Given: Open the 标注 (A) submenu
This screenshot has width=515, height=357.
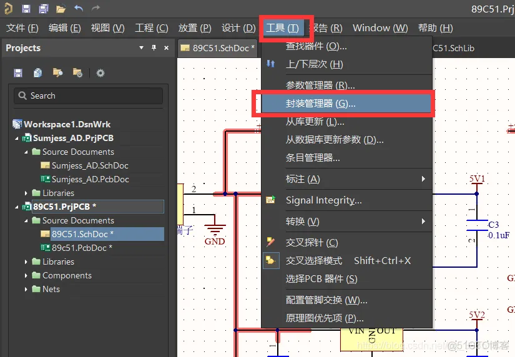Looking at the screenshot, I should [x=346, y=179].
